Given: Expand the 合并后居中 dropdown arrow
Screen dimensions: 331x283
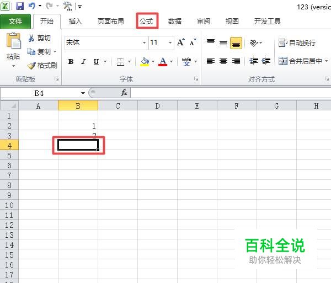Looking at the screenshot, I should pos(327,61).
